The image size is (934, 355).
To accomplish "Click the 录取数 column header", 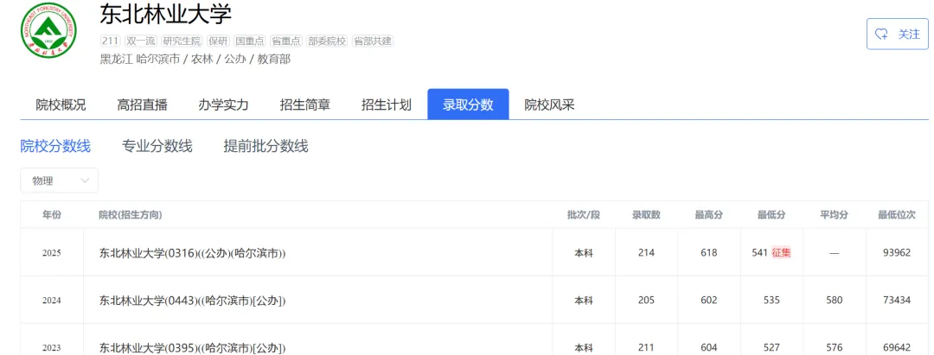I will click(646, 215).
